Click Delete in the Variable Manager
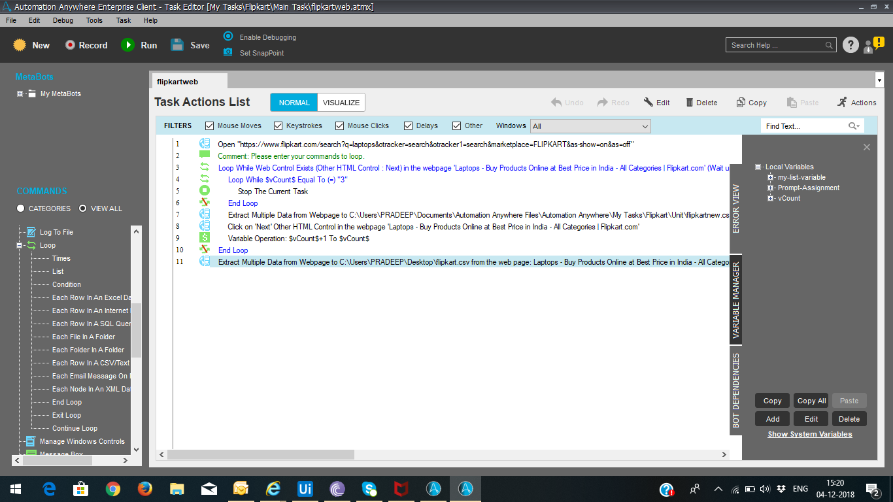 point(849,419)
